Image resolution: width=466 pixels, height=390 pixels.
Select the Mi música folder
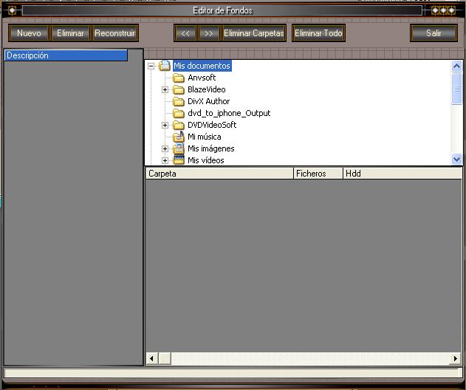coord(204,137)
